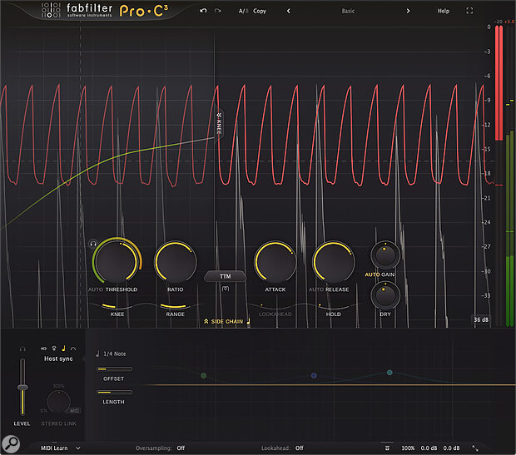Screen dimensions: 516x455
Task: Select the MIDI trigger arc icon
Action: pyautogui.click(x=73, y=349)
